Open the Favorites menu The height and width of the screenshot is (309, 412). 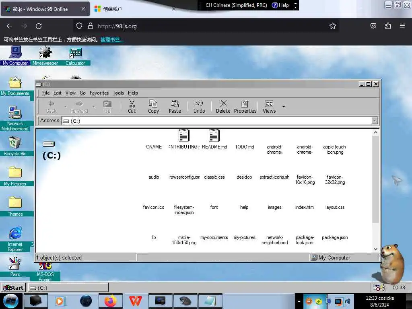tap(99, 93)
